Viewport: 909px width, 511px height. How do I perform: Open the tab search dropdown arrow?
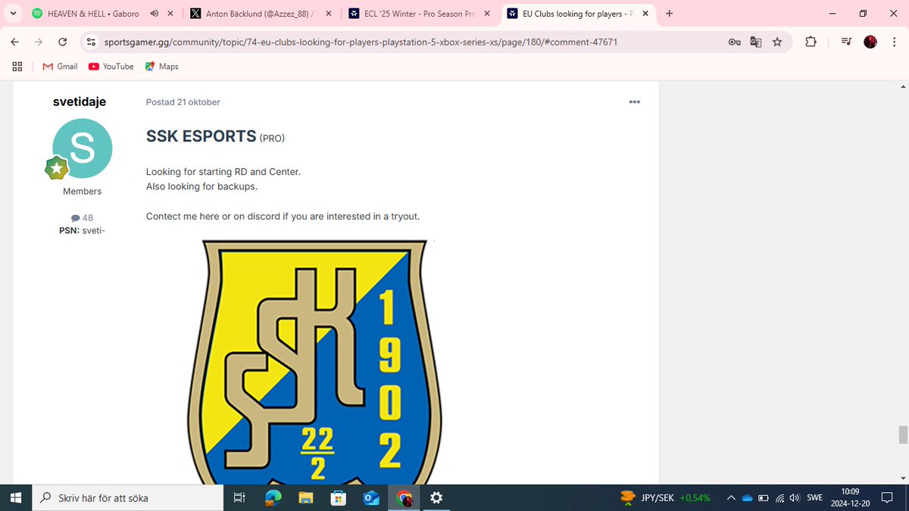tap(13, 14)
